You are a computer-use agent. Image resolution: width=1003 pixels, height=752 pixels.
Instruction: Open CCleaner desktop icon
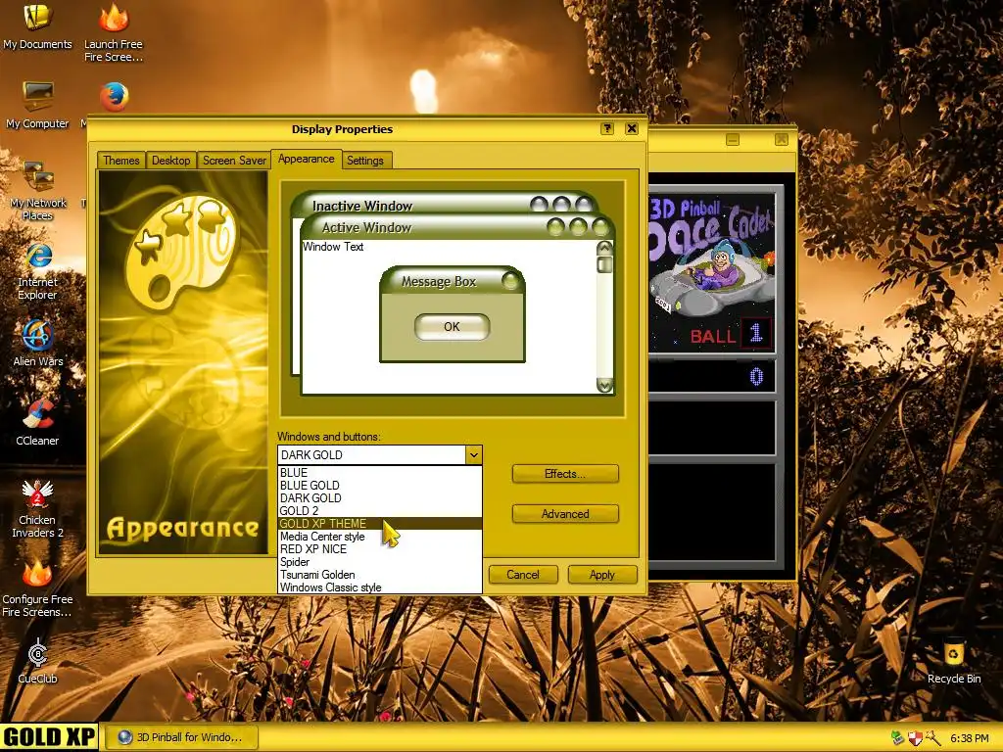(37, 423)
